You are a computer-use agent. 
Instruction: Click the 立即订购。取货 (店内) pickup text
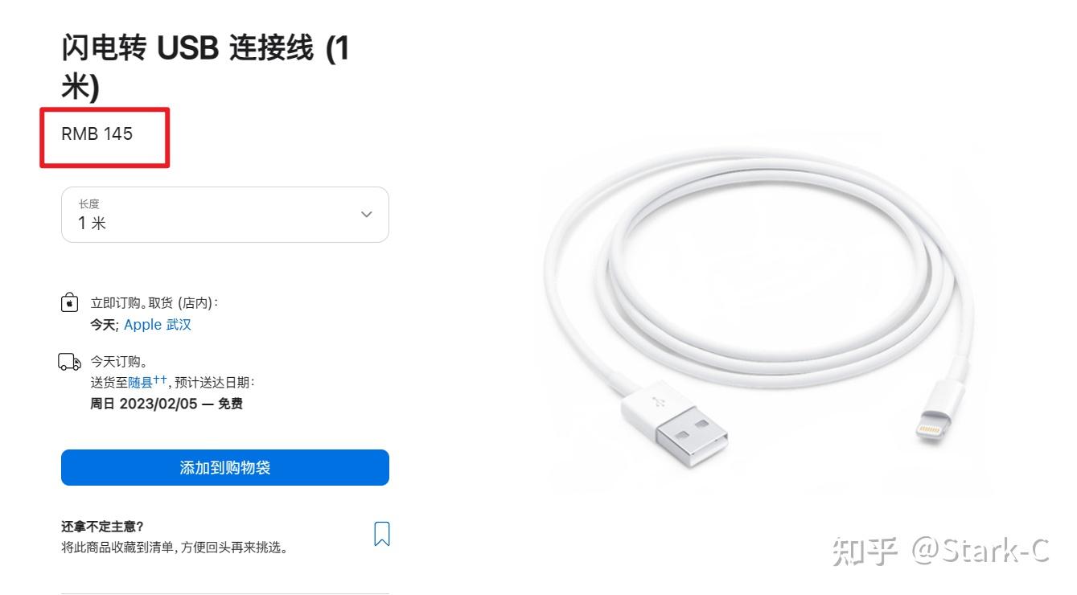[154, 303]
